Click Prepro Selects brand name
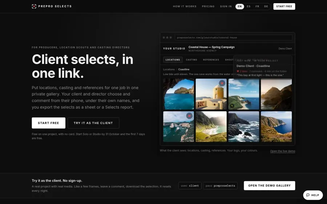Viewport: 327px width, 204px height. tap(55, 6)
